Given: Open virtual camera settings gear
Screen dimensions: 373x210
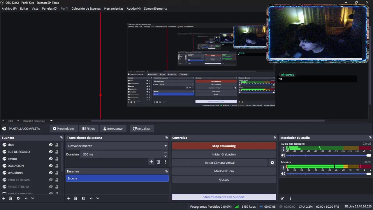Looking at the screenshot, I should tap(272, 163).
